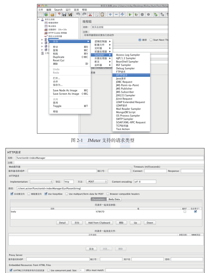The height and width of the screenshot is (273, 212).
Task: Open the 监听器 submenu
Action: (x=102, y=65)
